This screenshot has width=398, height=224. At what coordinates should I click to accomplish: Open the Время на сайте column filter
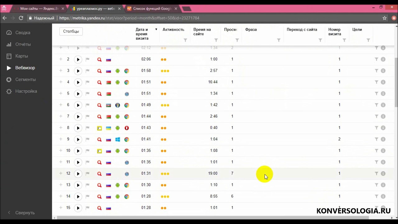click(x=216, y=40)
